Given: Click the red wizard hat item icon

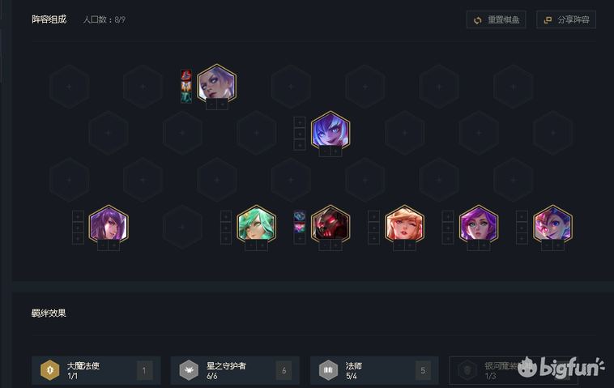Looking at the screenshot, I should [186, 75].
